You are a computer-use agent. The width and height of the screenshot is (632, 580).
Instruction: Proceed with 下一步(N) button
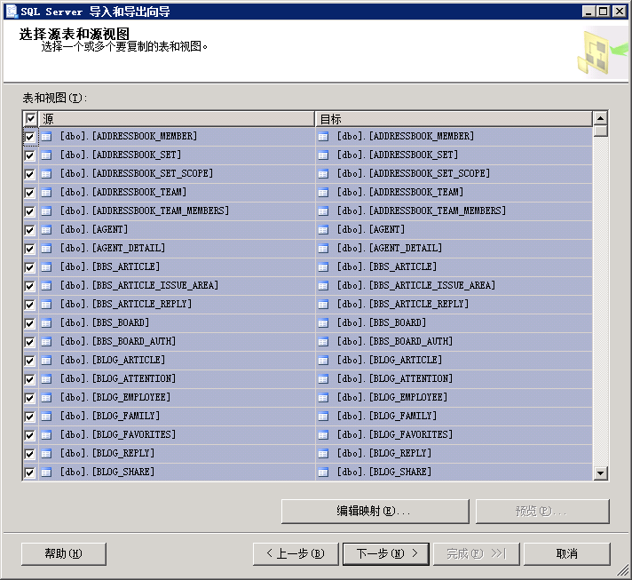point(386,553)
